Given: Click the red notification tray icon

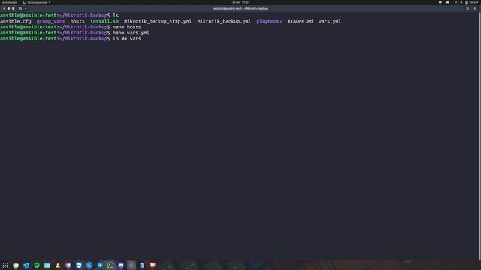Looking at the screenshot, I should coord(440,2).
